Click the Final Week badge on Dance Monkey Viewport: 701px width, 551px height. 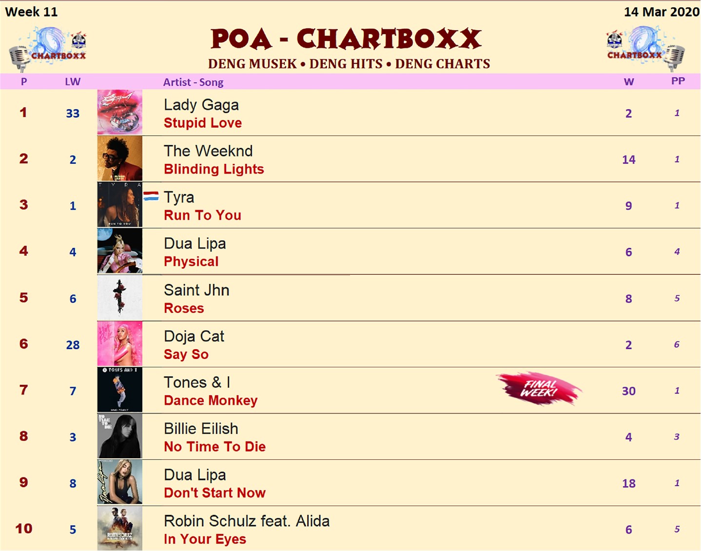(539, 389)
